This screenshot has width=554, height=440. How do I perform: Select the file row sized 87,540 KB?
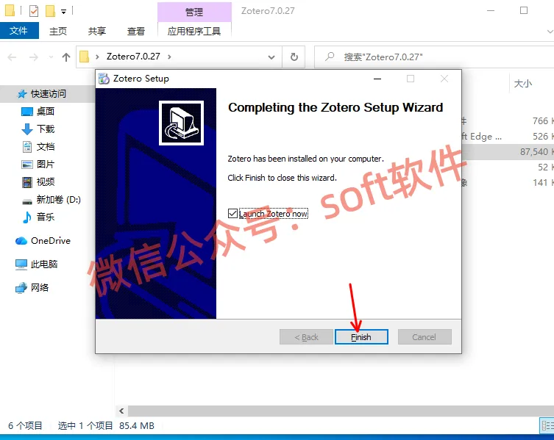pos(508,152)
